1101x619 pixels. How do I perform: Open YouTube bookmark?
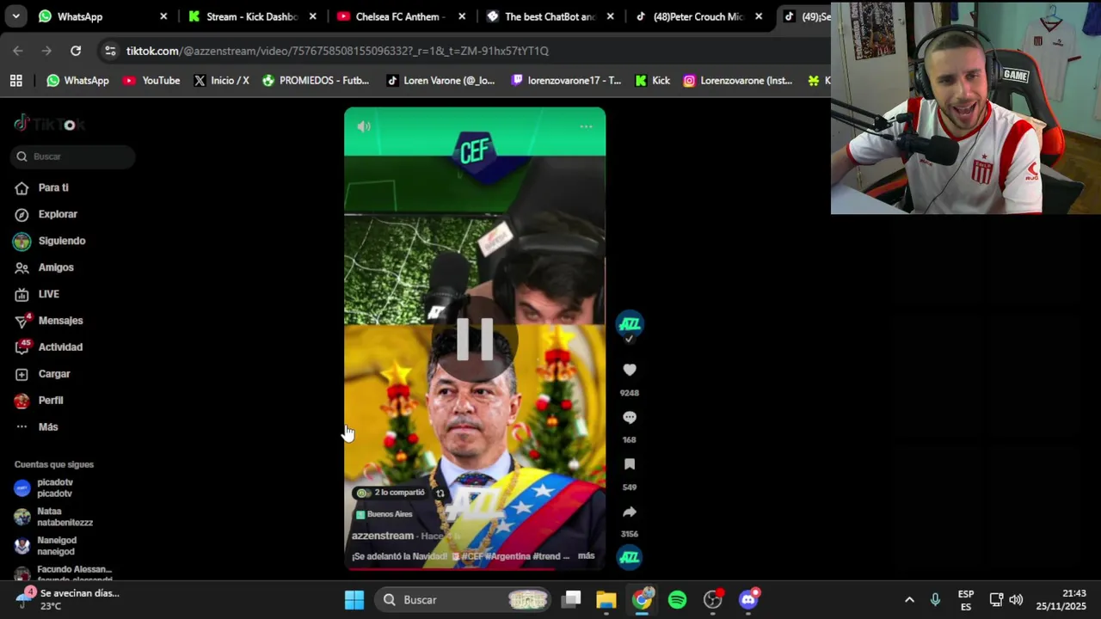[151, 81]
